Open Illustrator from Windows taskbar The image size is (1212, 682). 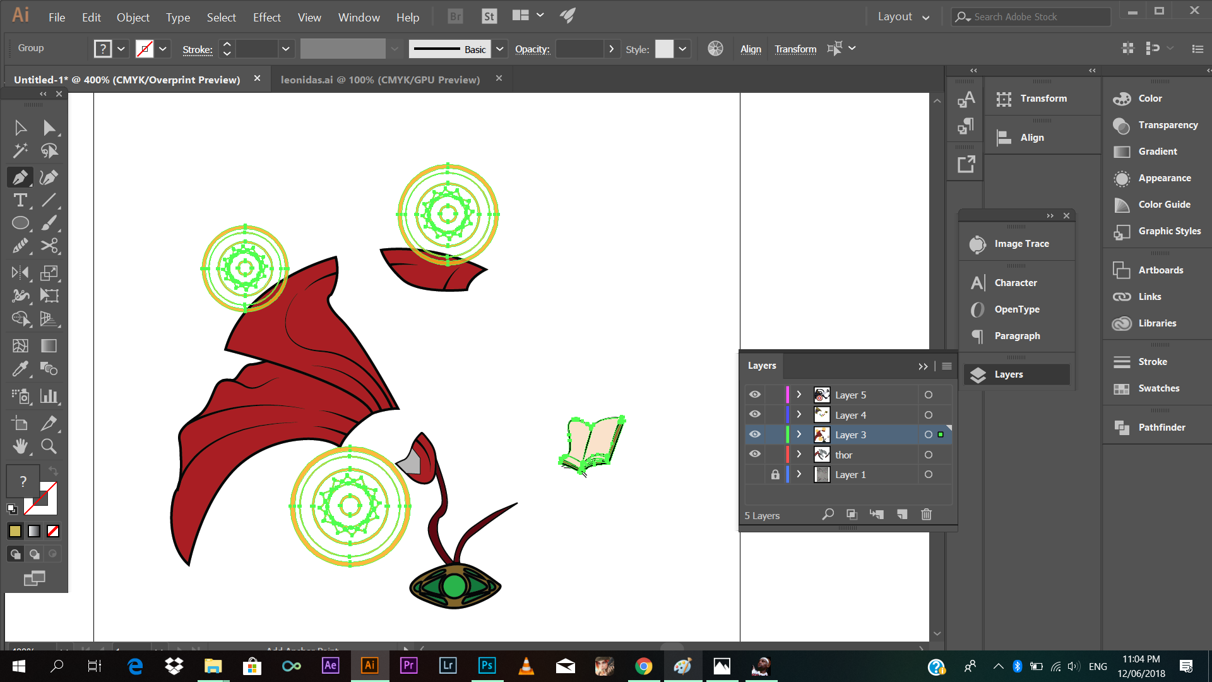coord(370,666)
